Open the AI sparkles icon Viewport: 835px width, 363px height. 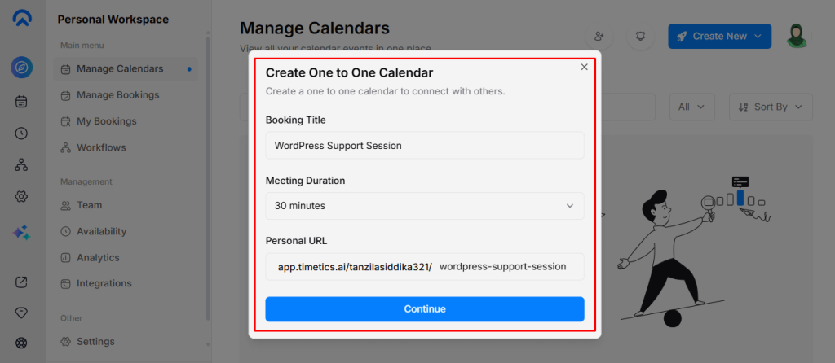21,233
